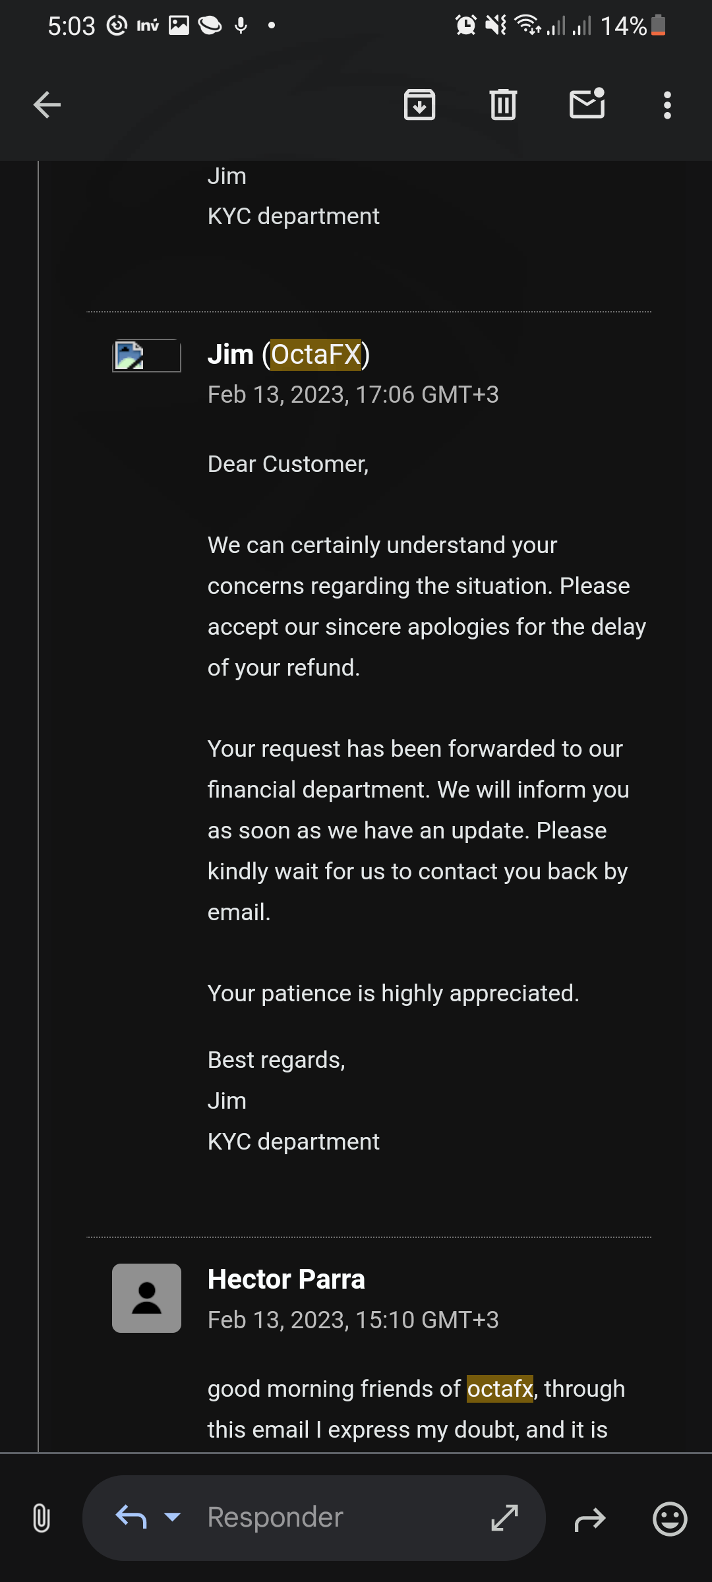
Task: Expand reply type dropdown arrow
Action: [172, 1517]
